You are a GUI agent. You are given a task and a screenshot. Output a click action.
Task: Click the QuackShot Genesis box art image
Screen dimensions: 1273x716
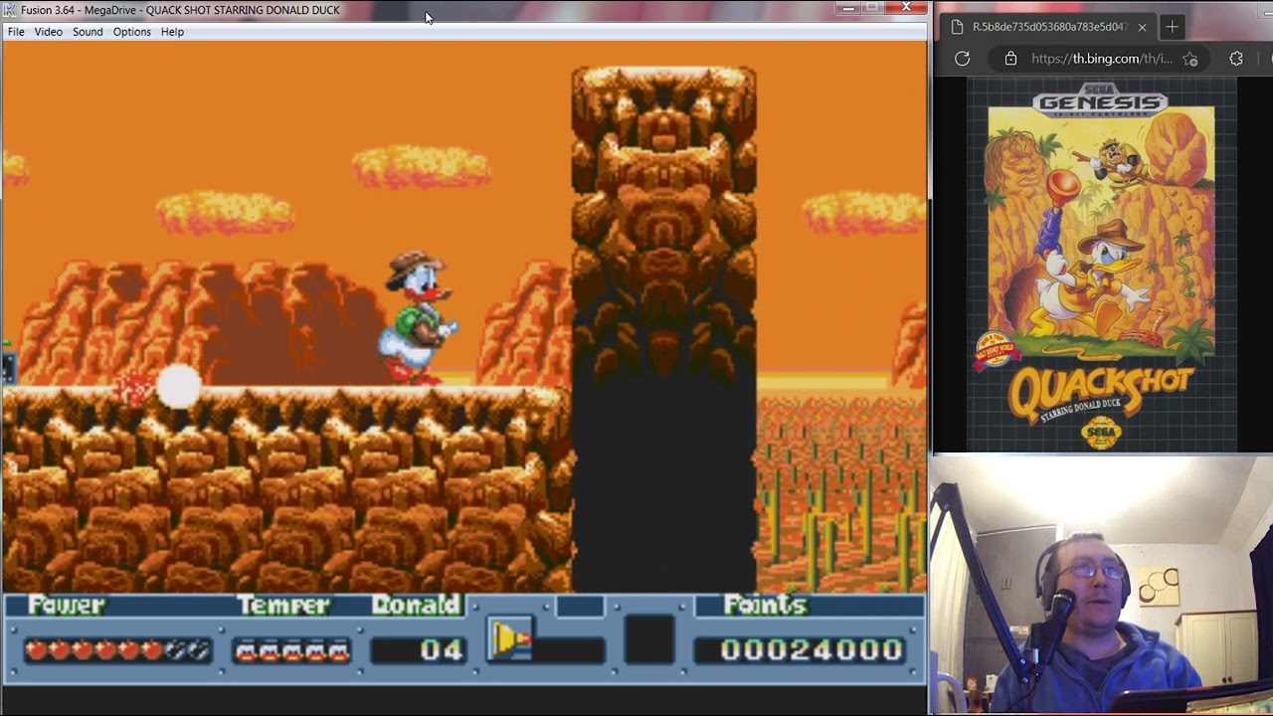pos(1101,267)
